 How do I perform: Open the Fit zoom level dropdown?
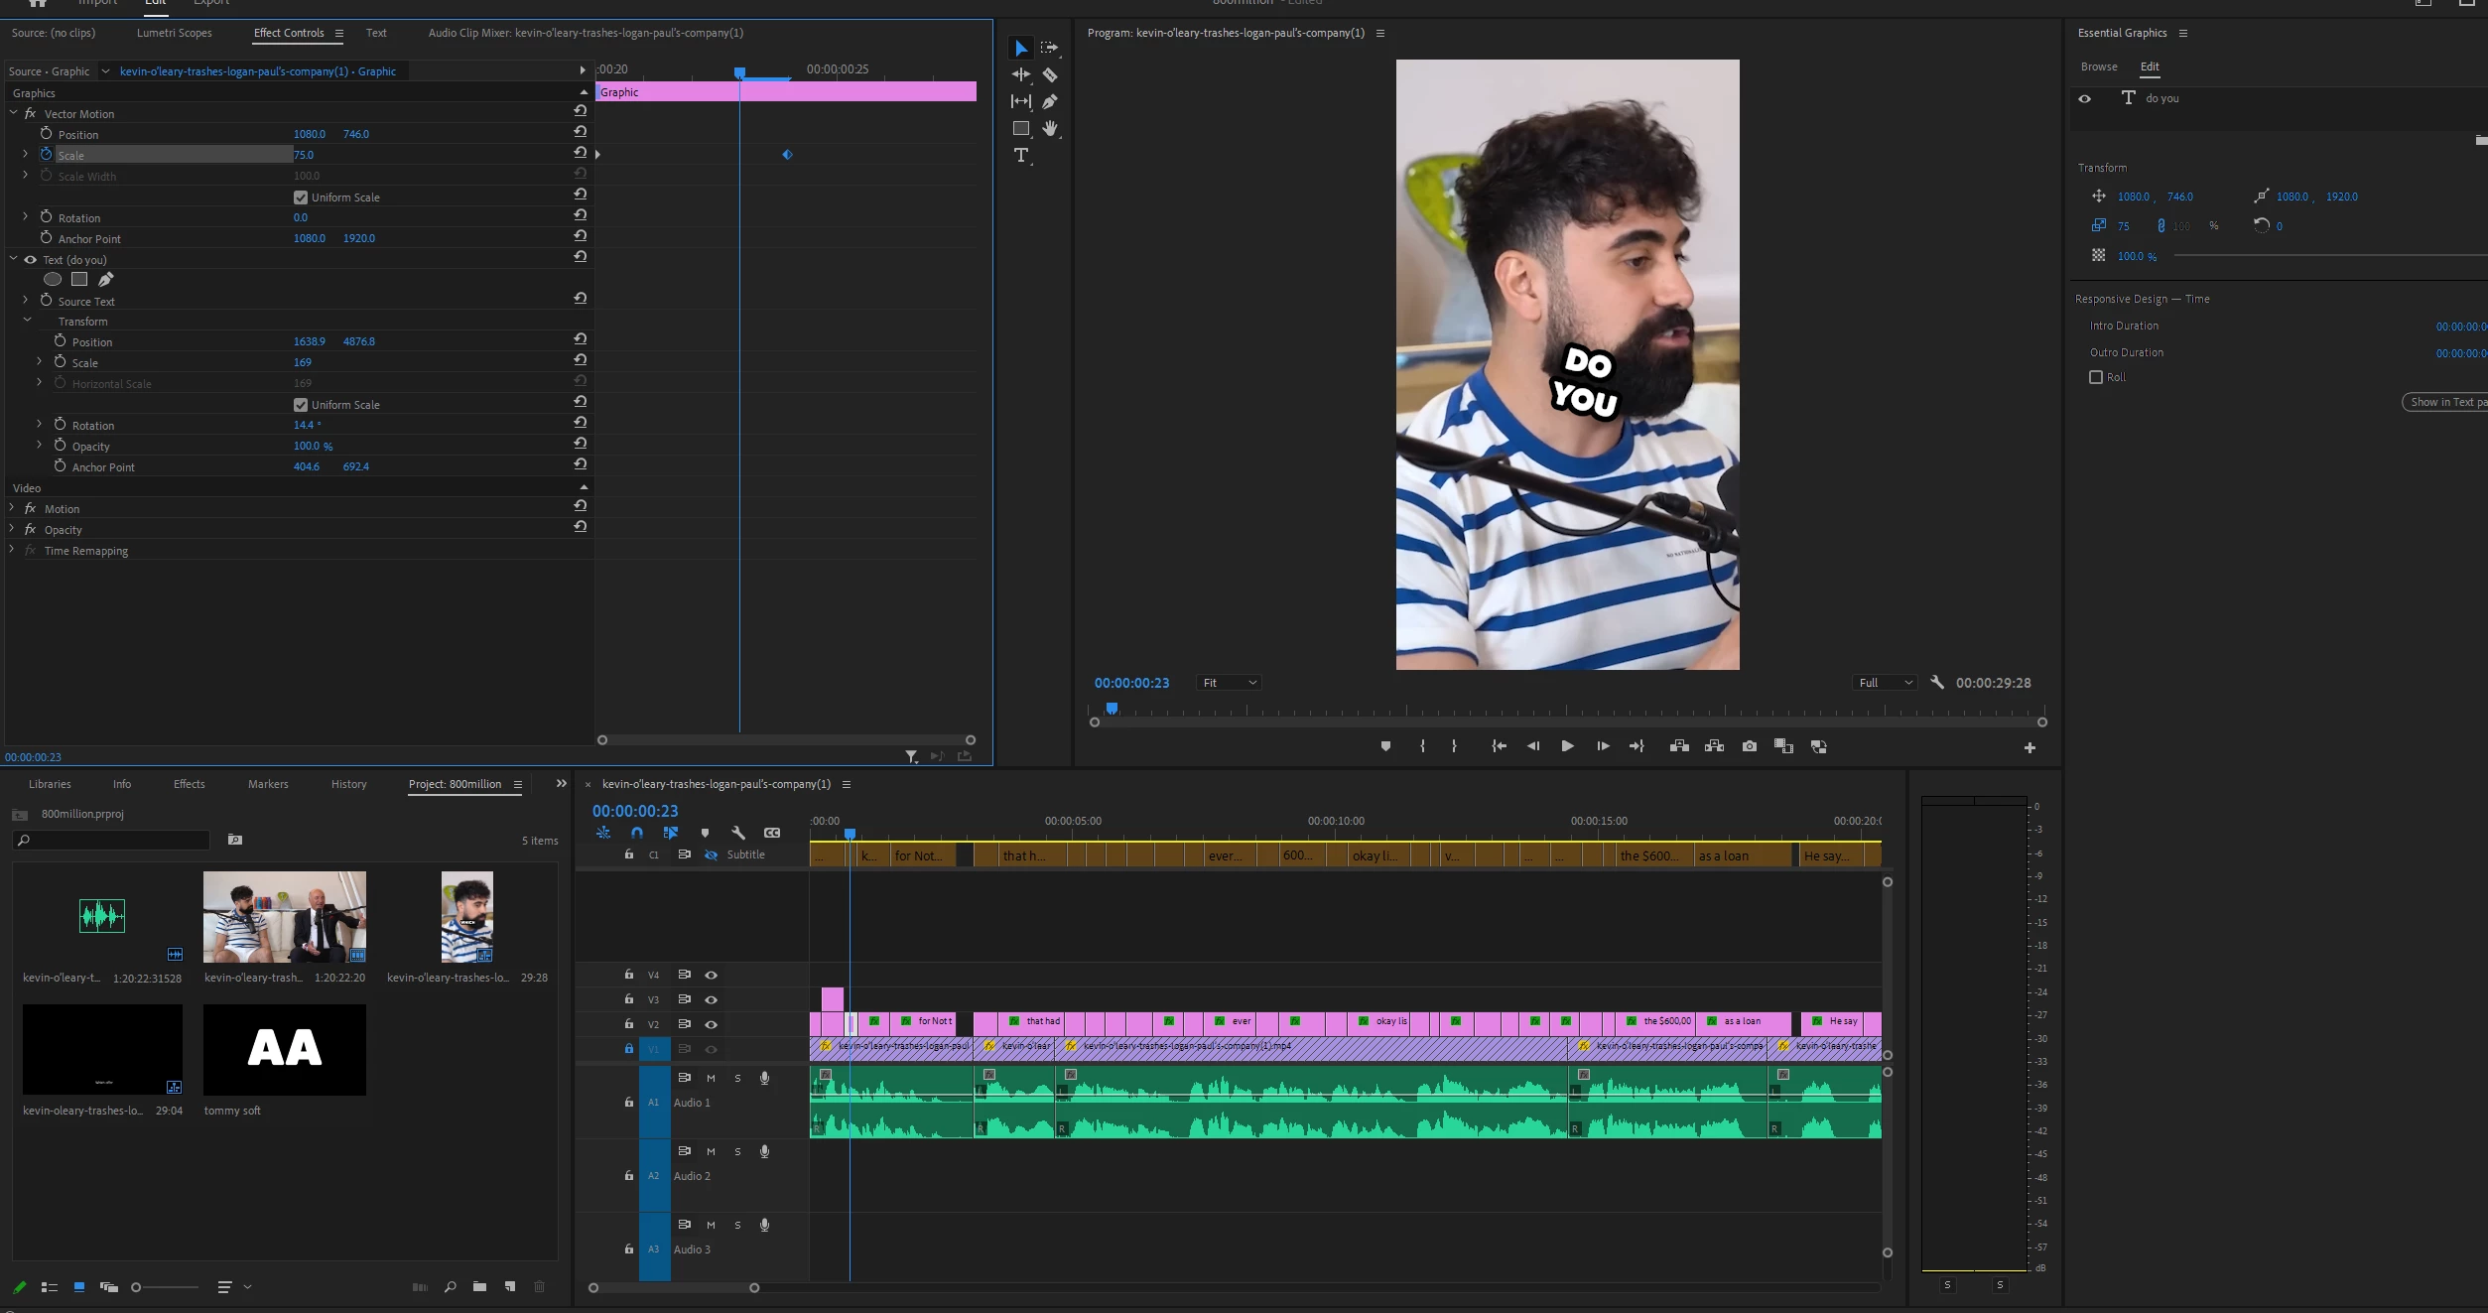pos(1229,683)
